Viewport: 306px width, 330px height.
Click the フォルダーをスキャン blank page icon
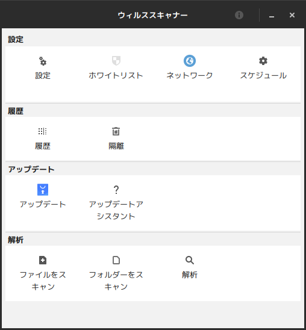(x=116, y=260)
